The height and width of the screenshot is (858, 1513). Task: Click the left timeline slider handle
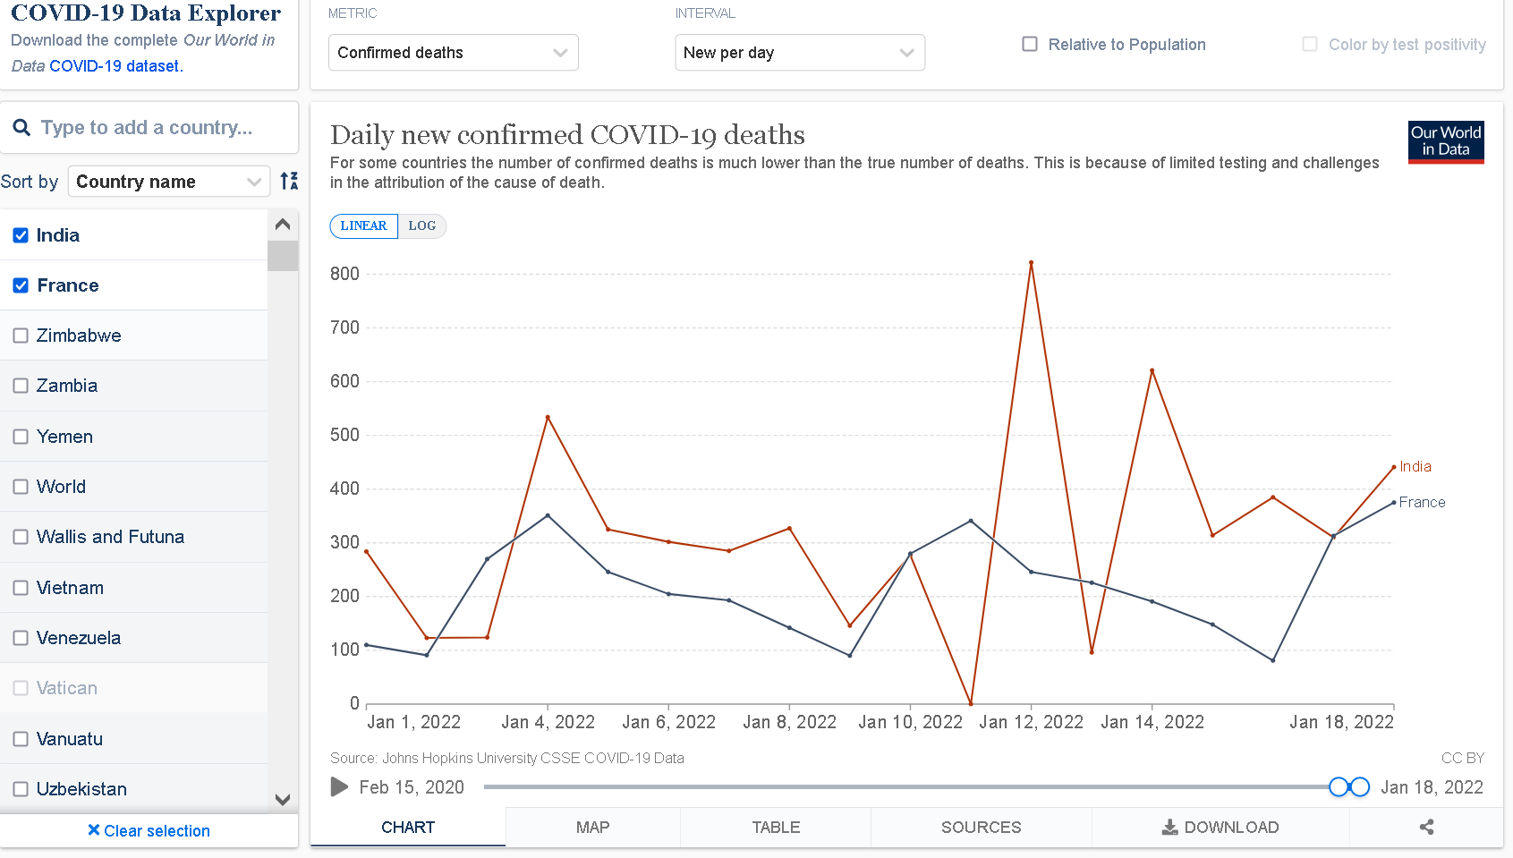coord(1339,787)
